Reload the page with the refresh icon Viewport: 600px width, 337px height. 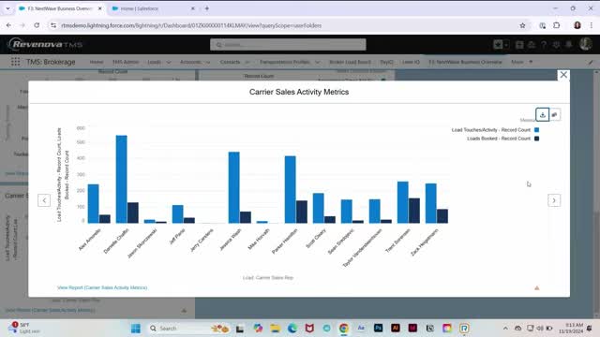pos(37,25)
